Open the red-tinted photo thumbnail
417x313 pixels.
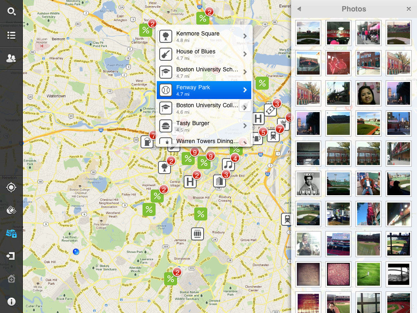(338, 63)
